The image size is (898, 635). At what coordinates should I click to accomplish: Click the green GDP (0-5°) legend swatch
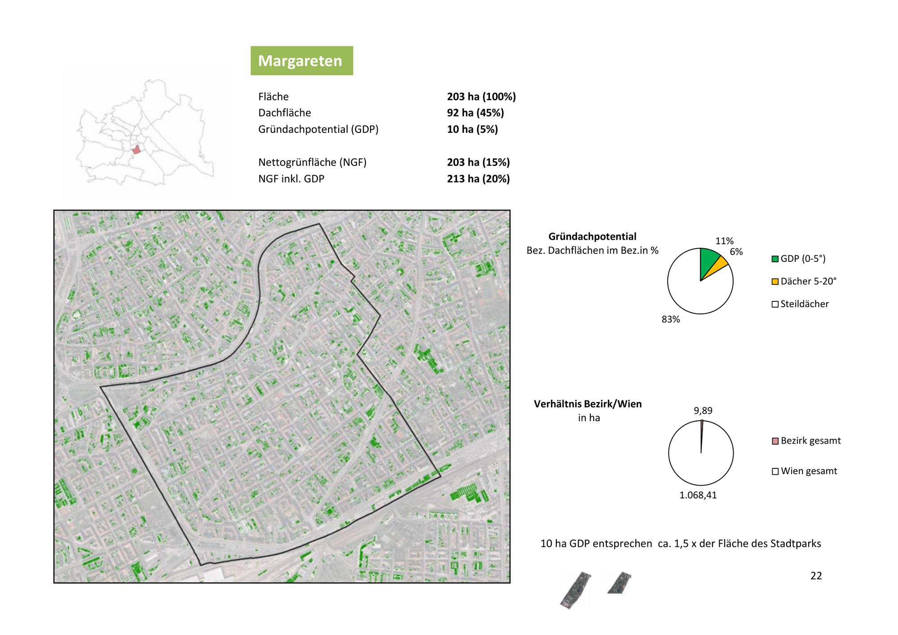click(x=775, y=259)
